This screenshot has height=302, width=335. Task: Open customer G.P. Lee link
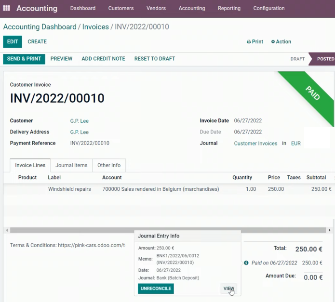coord(79,121)
